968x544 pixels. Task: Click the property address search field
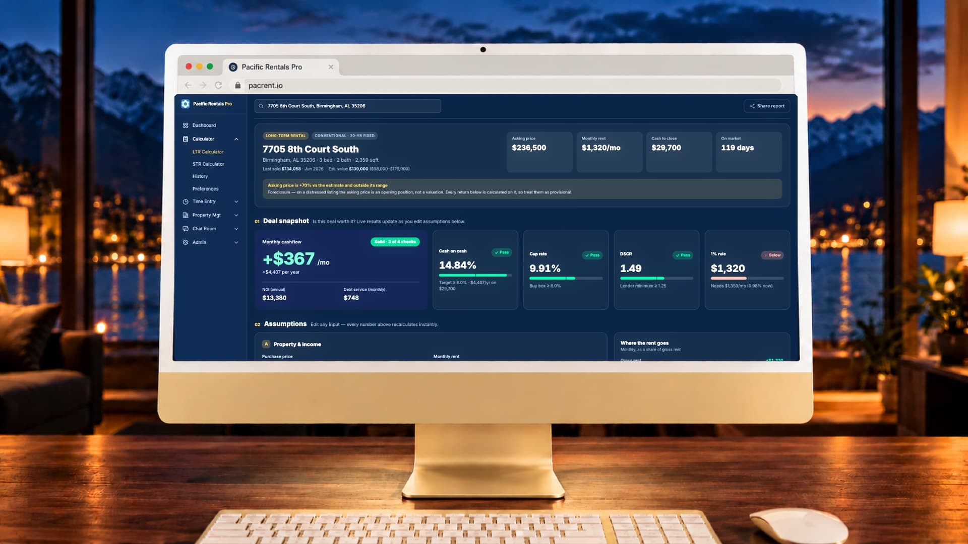(348, 106)
